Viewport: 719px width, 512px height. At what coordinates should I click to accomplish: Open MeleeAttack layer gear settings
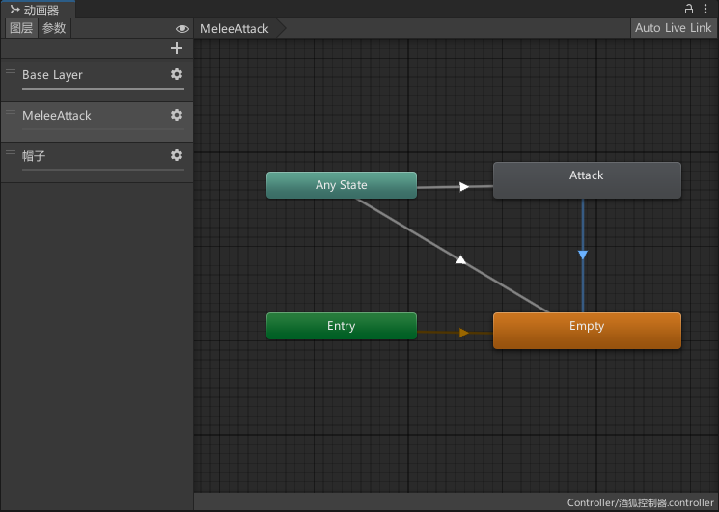pyautogui.click(x=177, y=115)
